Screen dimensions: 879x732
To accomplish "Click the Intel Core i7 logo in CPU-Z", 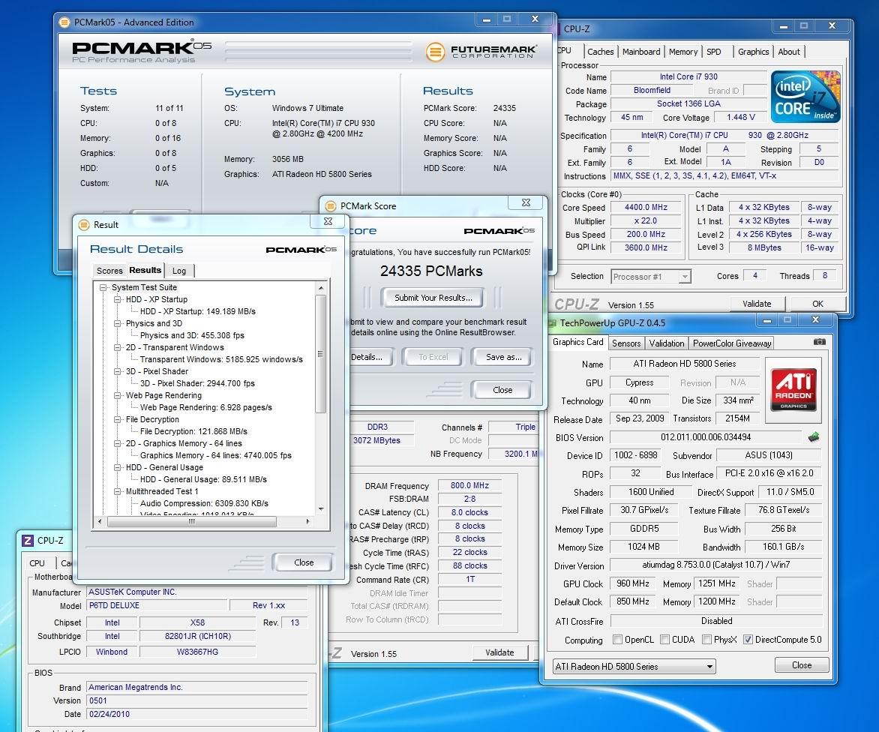I will click(x=805, y=97).
